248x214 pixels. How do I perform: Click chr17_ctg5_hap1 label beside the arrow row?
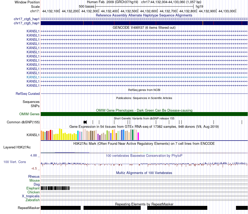[27, 19]
